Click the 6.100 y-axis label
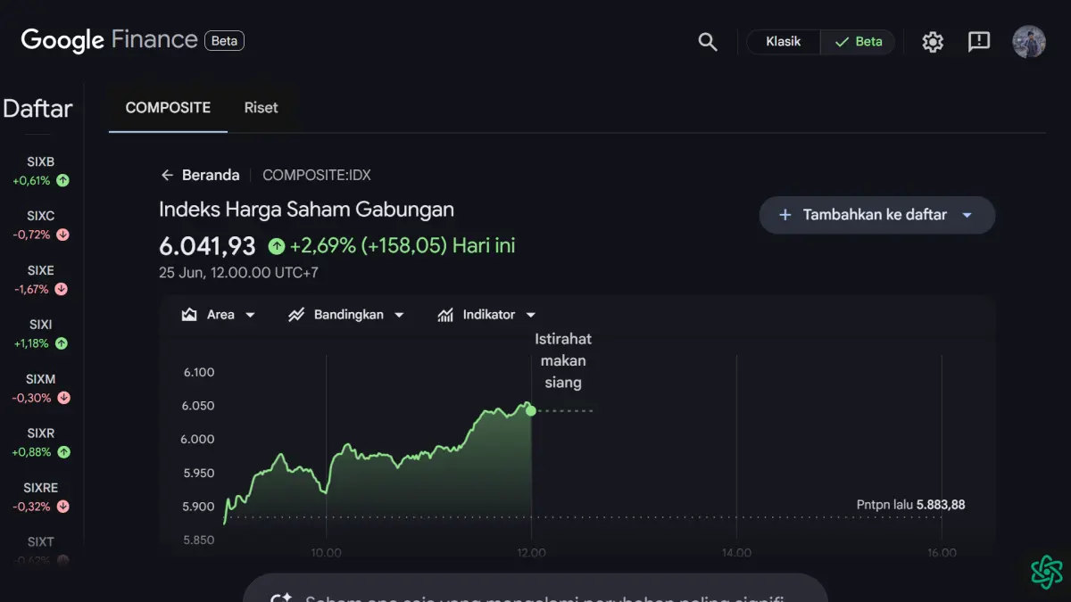Image resolution: width=1071 pixels, height=602 pixels. pos(198,372)
